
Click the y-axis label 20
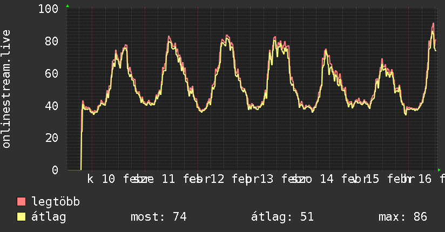tap(51, 138)
